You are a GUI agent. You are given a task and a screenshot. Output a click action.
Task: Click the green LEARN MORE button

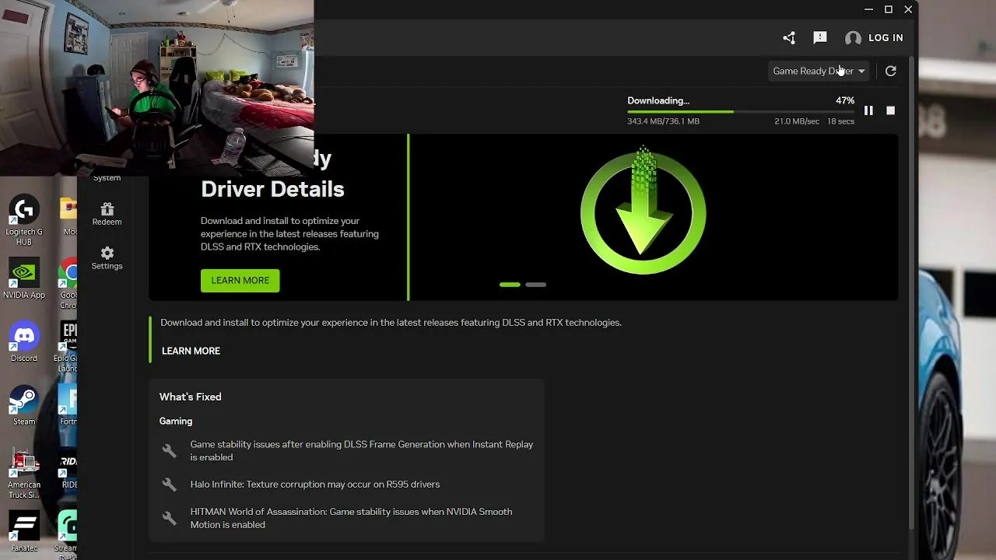coord(240,281)
